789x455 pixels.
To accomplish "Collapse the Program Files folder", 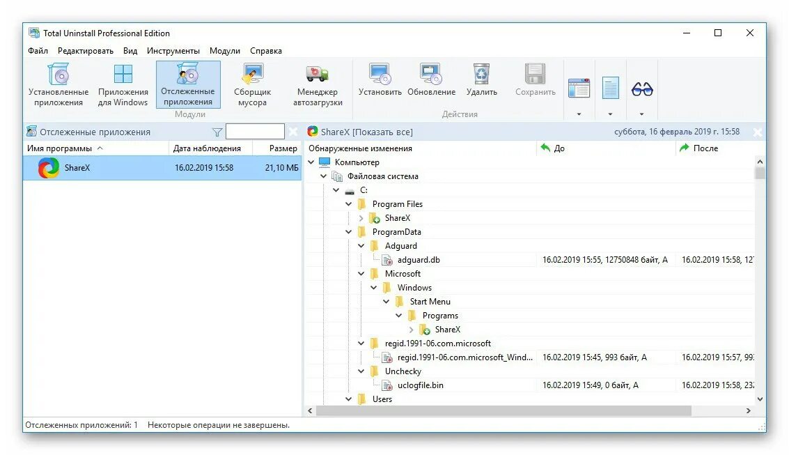I will (349, 204).
